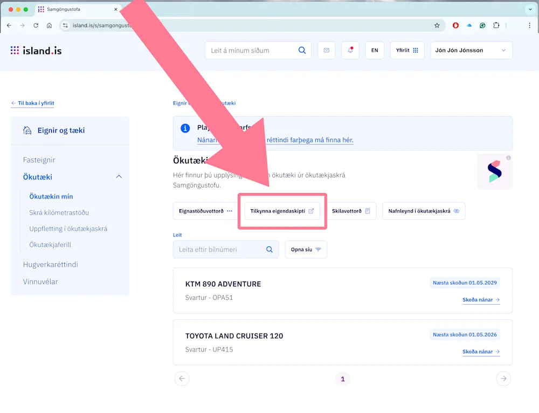Open tab search dropdown in Chrome
The height and width of the screenshot is (413, 539).
530,9
